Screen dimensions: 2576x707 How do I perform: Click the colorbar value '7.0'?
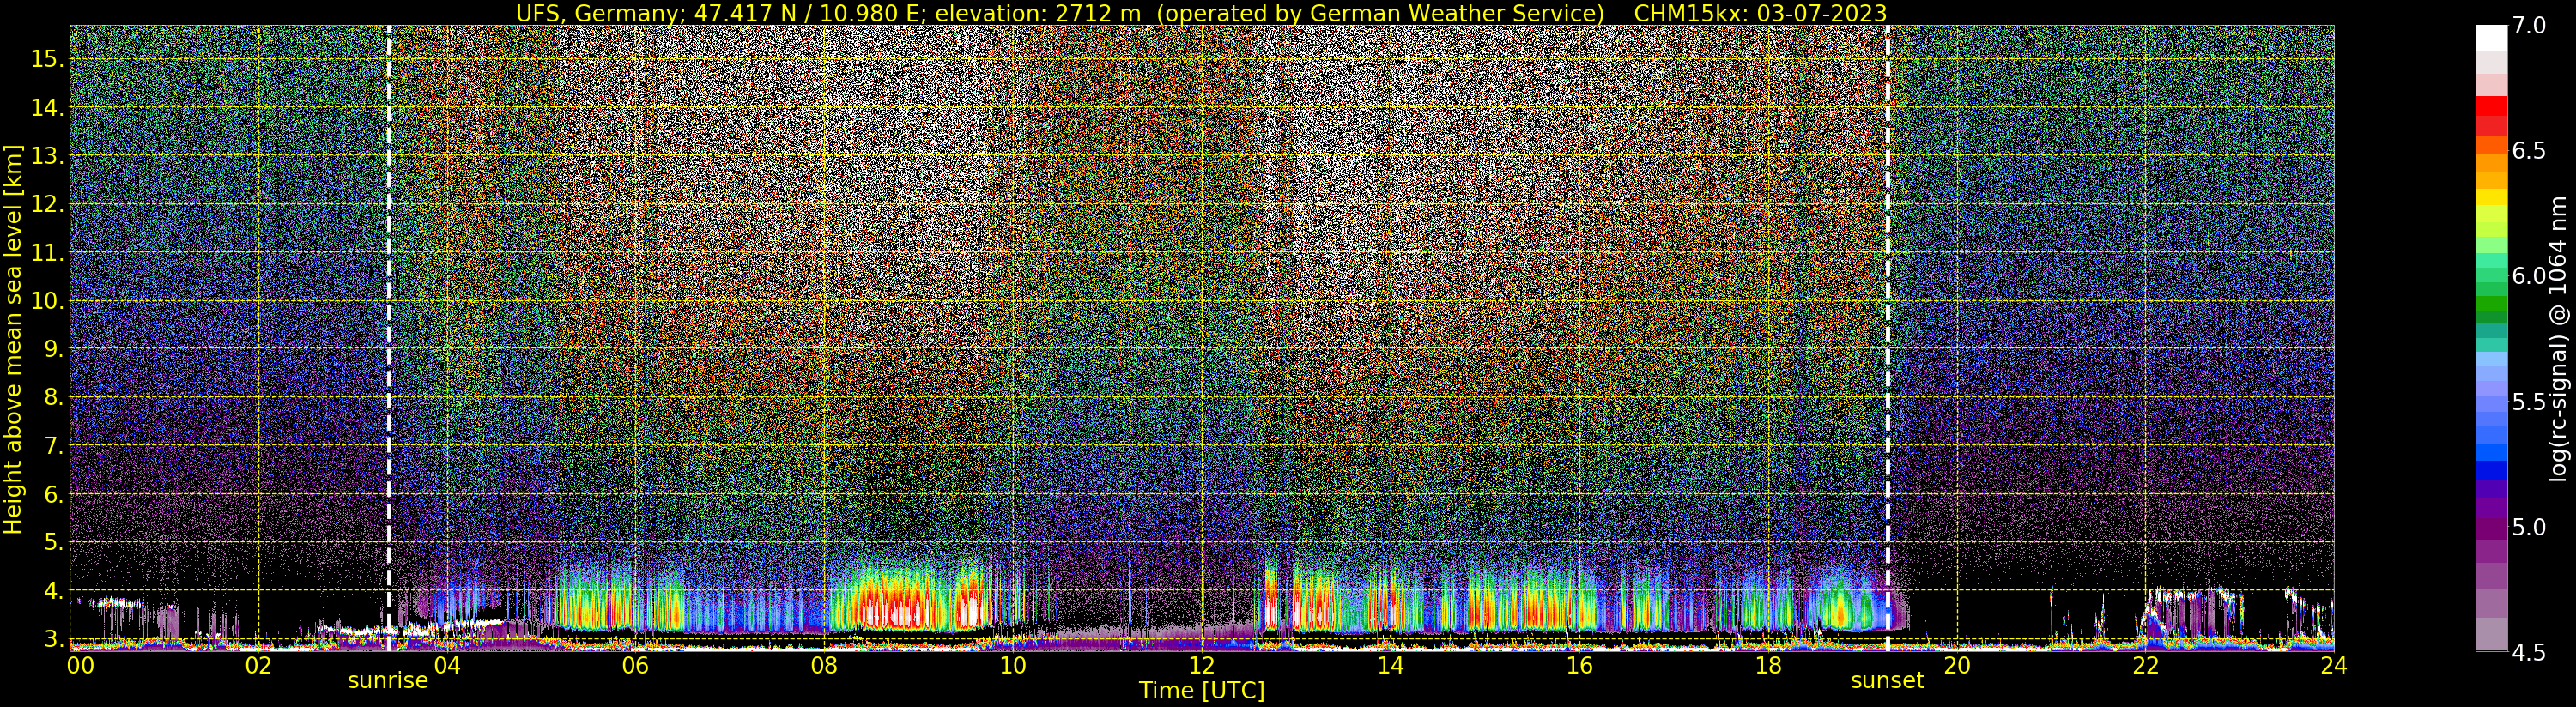click(x=2528, y=26)
